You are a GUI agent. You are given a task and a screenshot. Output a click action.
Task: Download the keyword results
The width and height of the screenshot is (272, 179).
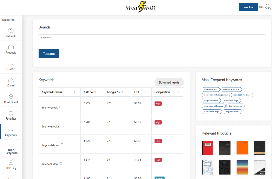point(169,82)
